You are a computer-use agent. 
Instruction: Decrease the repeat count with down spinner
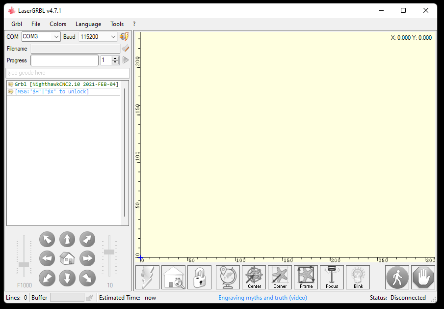pyautogui.click(x=115, y=62)
